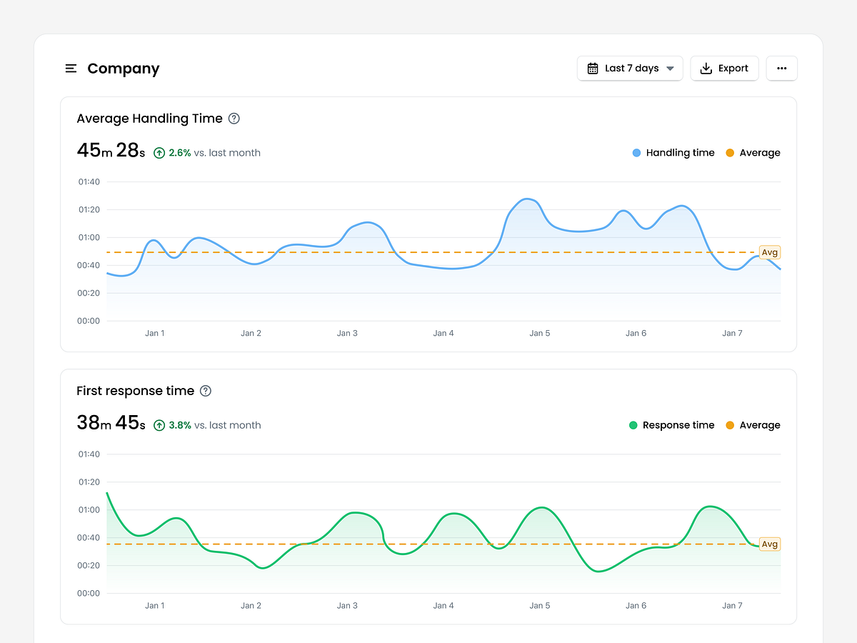Screen dimensions: 857x643
Task: Click the help icon next to Average Handling Time
Action: coord(234,119)
